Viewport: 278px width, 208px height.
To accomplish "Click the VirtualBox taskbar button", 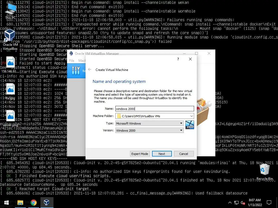I will [x=47, y=203].
